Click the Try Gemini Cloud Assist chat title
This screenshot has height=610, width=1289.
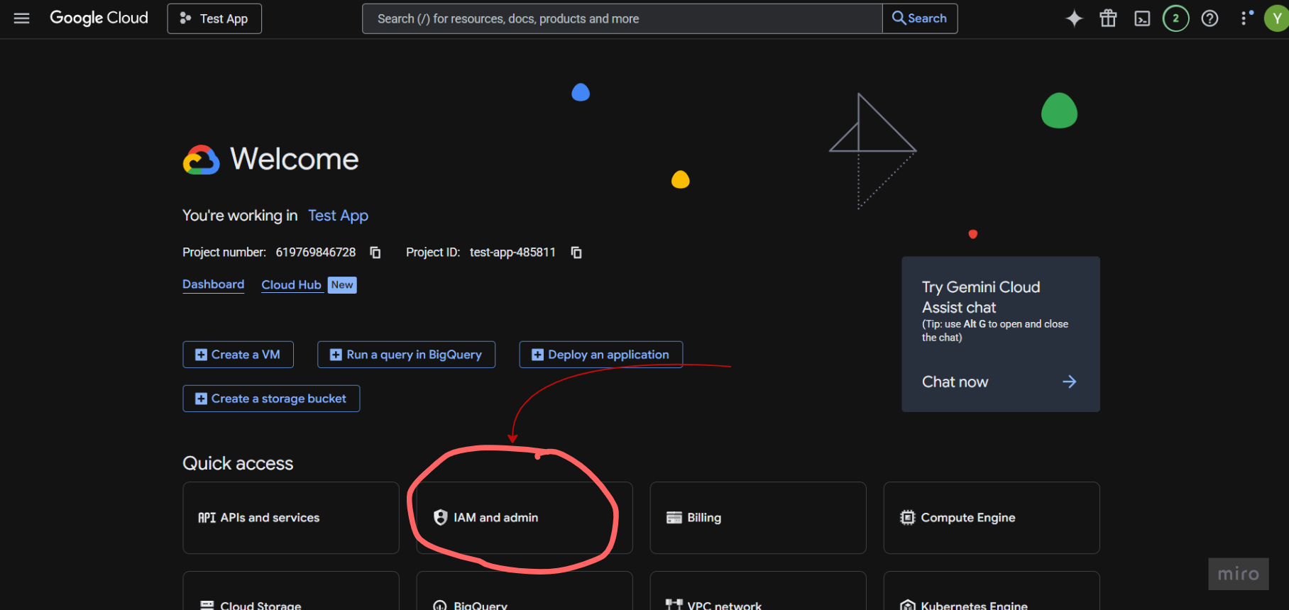coord(981,297)
